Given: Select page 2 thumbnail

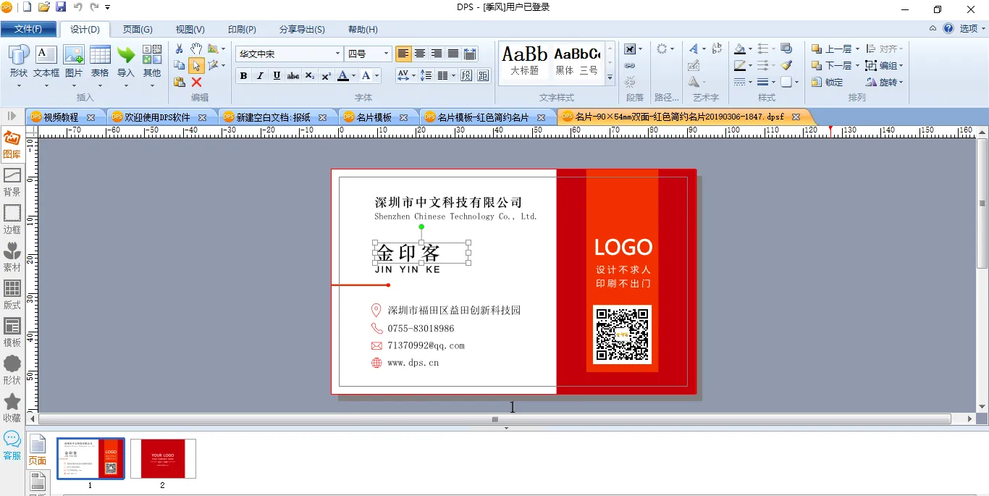Looking at the screenshot, I should click(163, 458).
